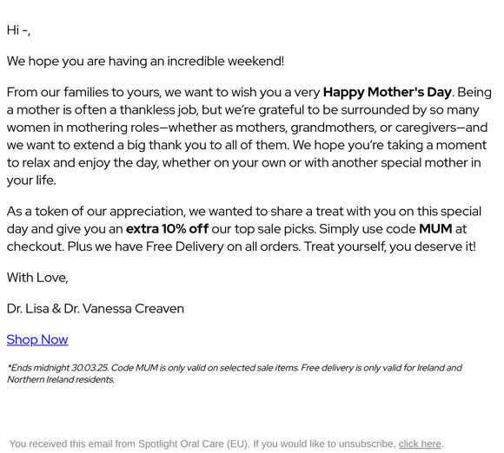
Task: Click the 'Spotlight Oral Care (EU)' footer text
Action: (x=193, y=443)
